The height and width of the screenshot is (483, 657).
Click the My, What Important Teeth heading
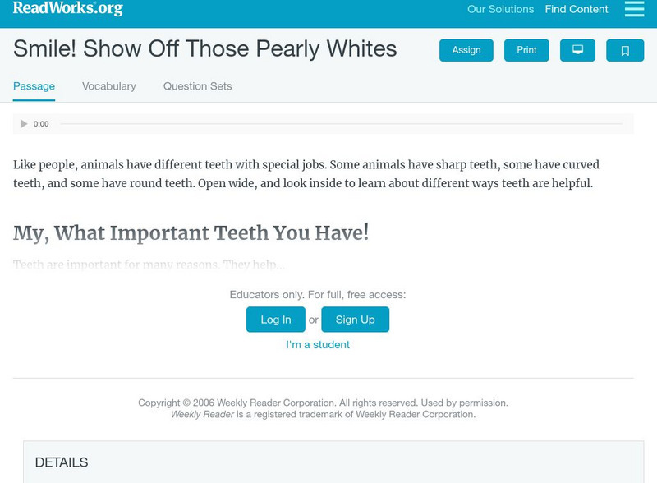[x=191, y=232]
